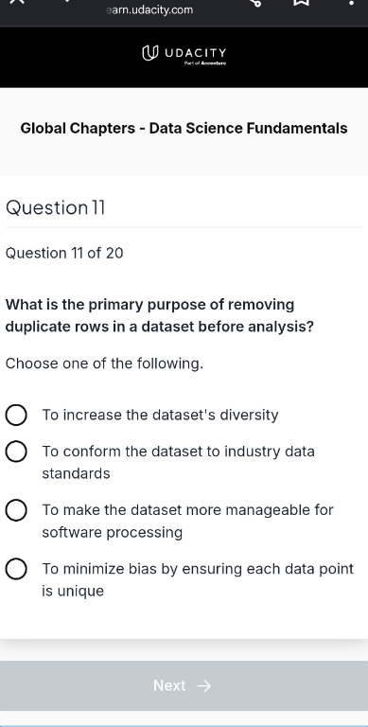The image size is (368, 727).
Task: Tap the share icon in the browser bar
Action: click(255, 2)
